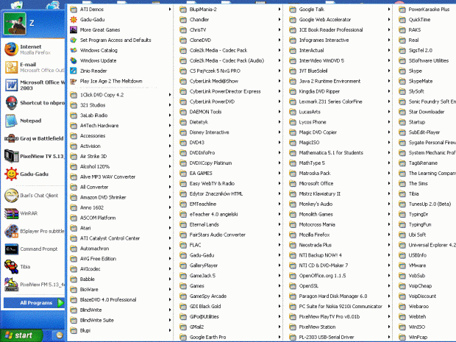
Task: Open Ikari's Chat Qlient smiley icon
Action: pyautogui.click(x=12, y=196)
